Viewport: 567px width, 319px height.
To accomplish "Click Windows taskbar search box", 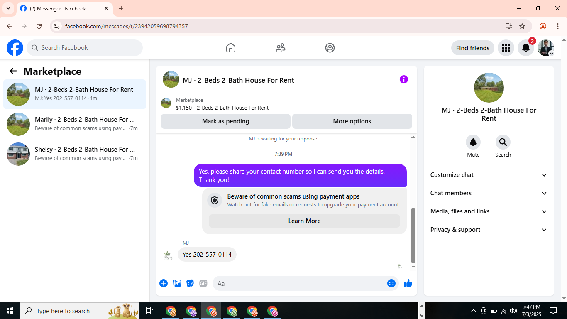I will pyautogui.click(x=80, y=311).
